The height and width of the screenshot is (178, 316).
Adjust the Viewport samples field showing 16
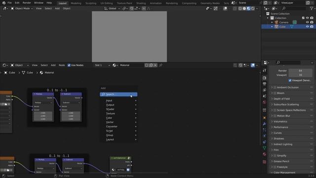tap(301, 75)
